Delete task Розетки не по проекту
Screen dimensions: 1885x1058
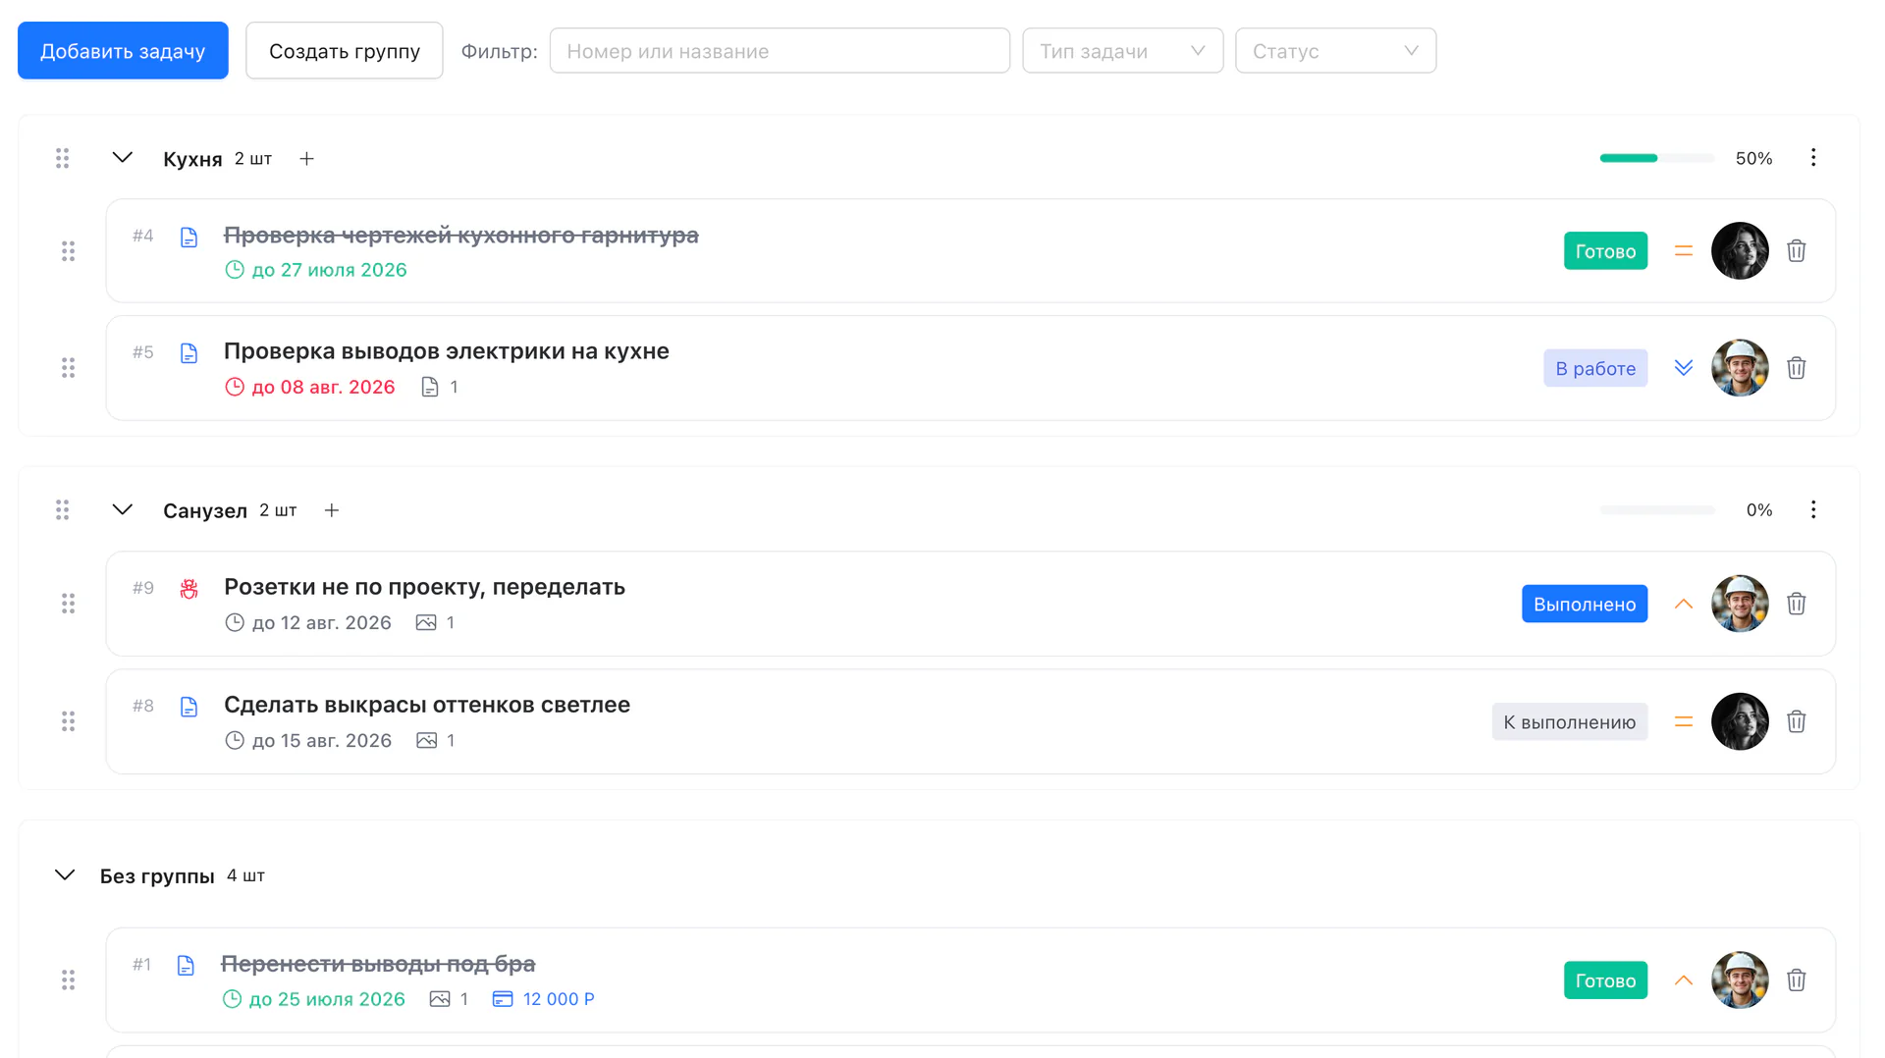[x=1797, y=604]
